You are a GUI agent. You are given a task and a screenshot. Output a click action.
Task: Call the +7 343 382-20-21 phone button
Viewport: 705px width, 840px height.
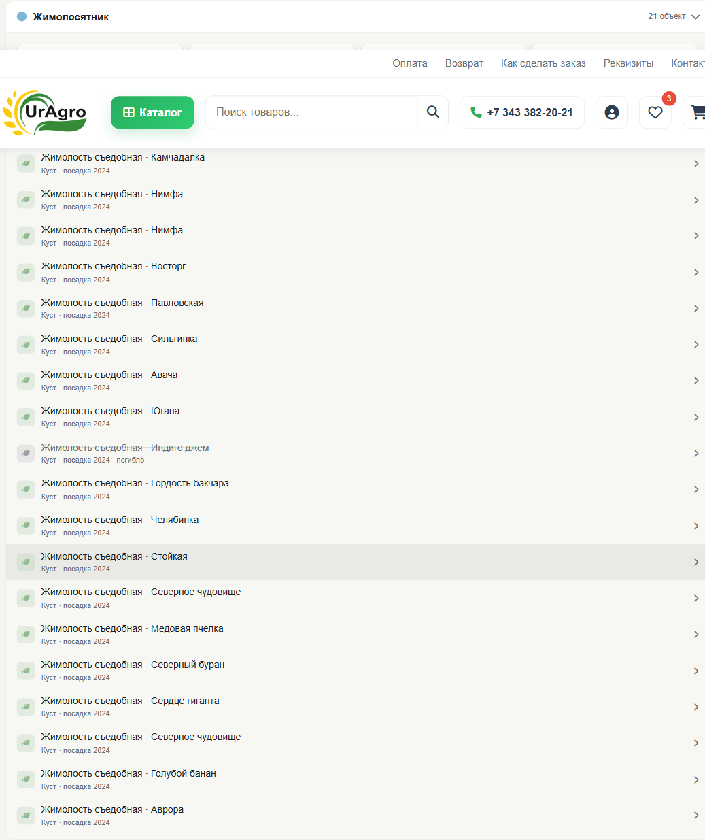click(522, 112)
